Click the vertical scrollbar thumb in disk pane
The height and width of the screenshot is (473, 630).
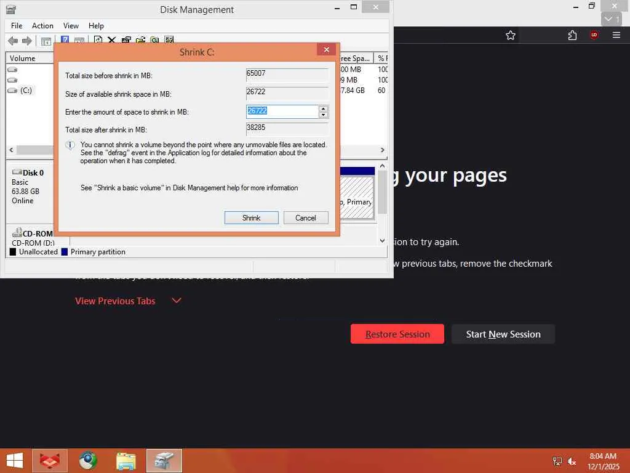point(382,192)
